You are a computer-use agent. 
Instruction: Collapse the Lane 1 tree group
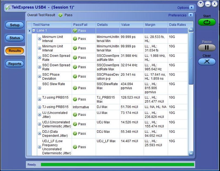tap(34, 31)
